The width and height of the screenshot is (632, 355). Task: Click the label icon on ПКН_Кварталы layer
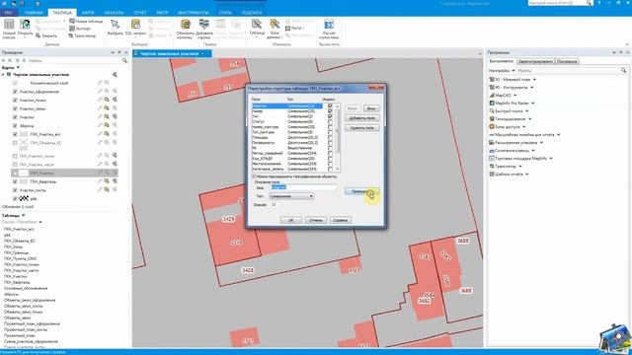tap(115, 181)
